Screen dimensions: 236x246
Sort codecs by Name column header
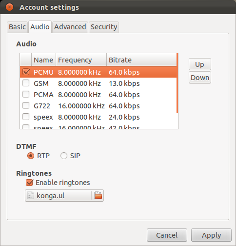pos(43,60)
